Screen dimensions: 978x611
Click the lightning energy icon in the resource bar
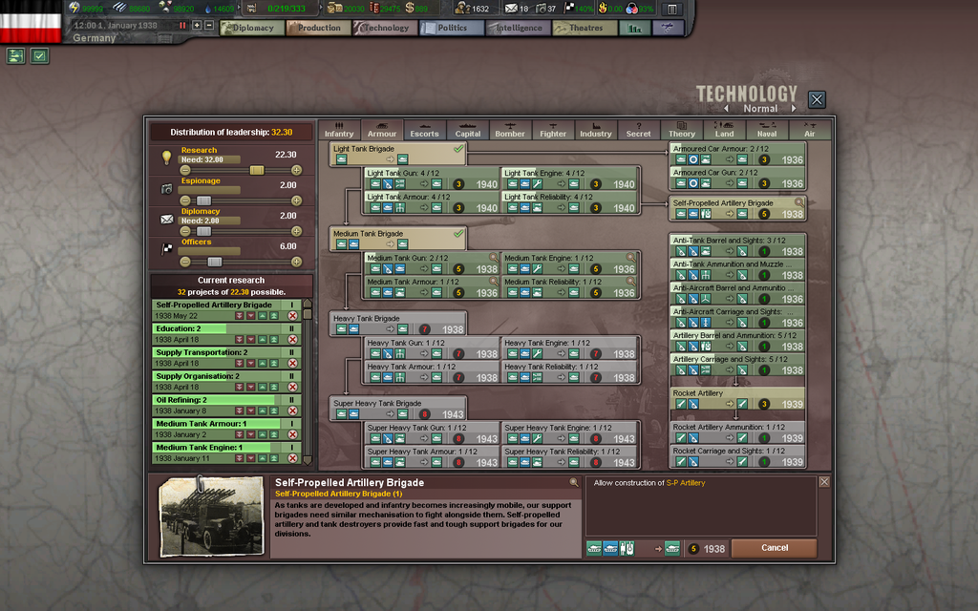(74, 7)
